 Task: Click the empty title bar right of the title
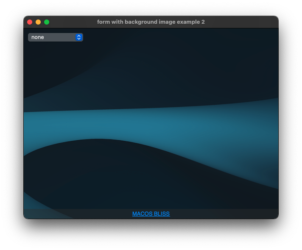coord(242,22)
